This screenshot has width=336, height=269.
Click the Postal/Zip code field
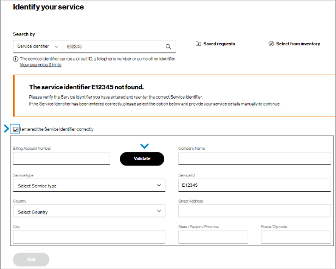coord(296,236)
